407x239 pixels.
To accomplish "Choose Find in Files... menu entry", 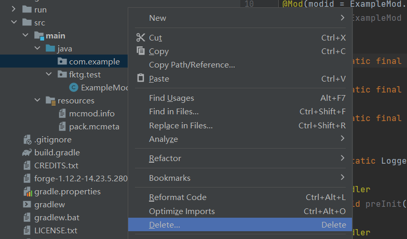I will [x=174, y=111].
